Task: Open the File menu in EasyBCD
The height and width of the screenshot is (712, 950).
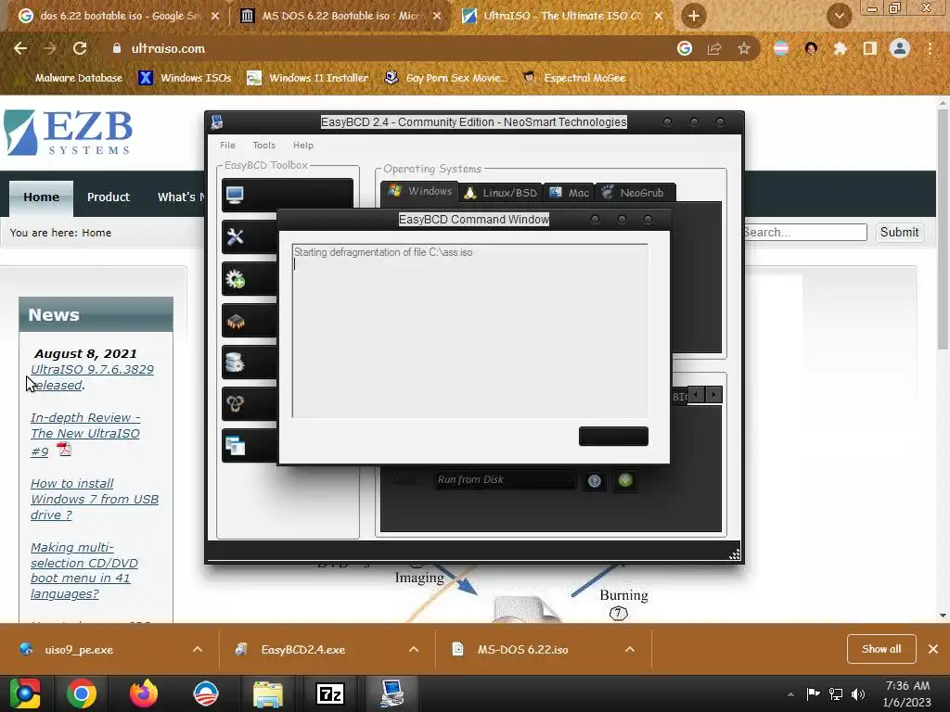Action: pos(228,146)
